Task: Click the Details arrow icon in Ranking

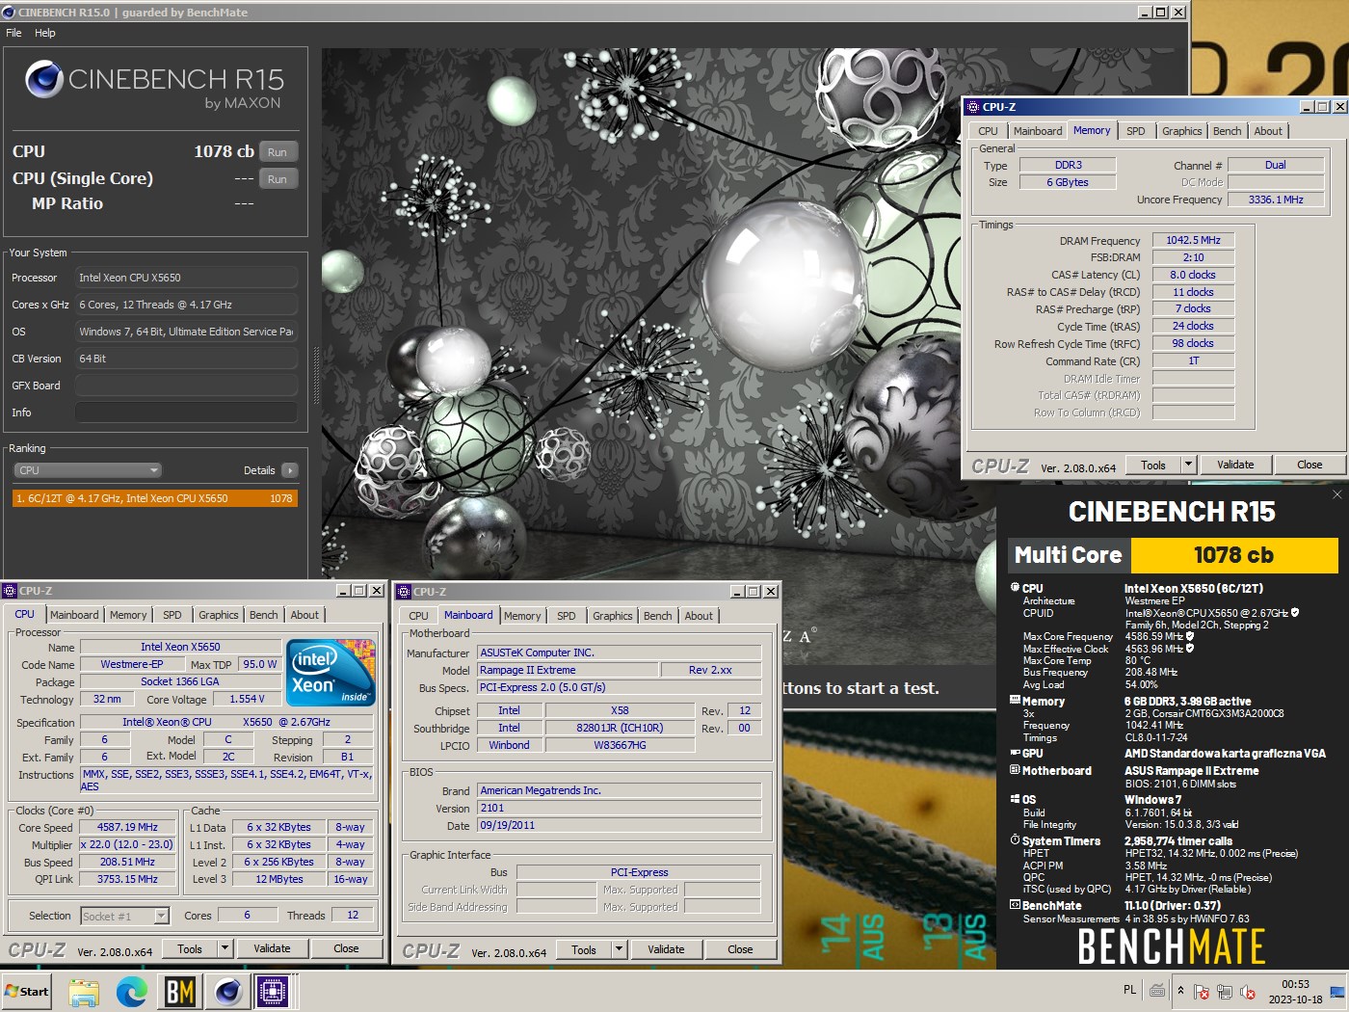Action: click(x=289, y=470)
